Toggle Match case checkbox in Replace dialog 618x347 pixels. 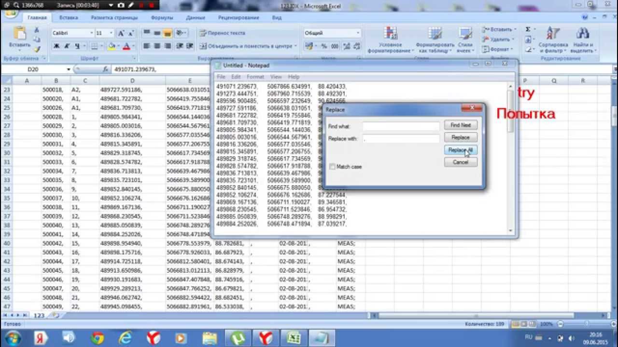(x=332, y=167)
